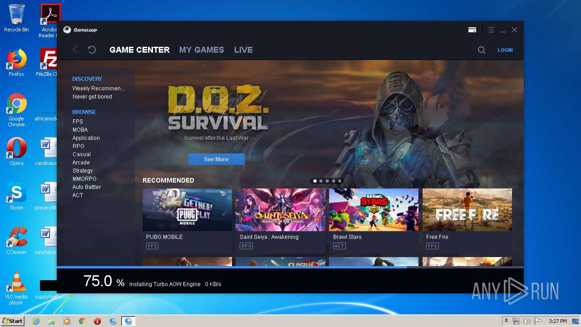Browse the MOBA category
Screen dimensions: 581x327
point(80,130)
